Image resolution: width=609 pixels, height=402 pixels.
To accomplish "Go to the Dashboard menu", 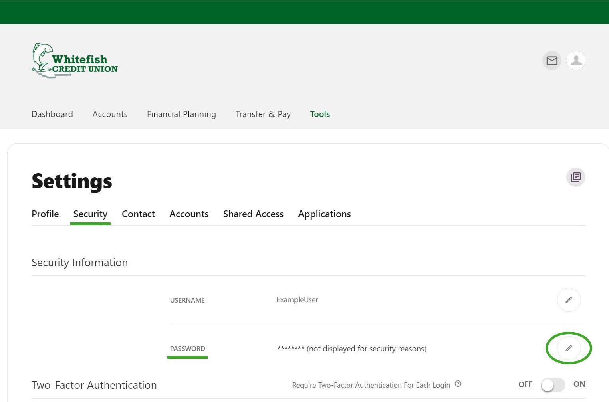I will (x=52, y=114).
